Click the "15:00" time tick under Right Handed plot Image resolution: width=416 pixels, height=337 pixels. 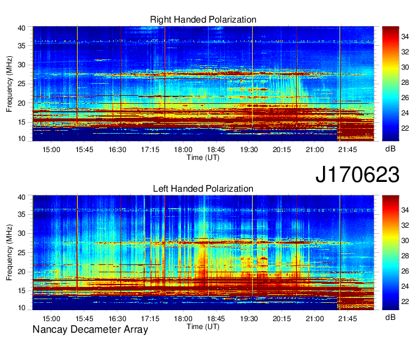(51, 150)
